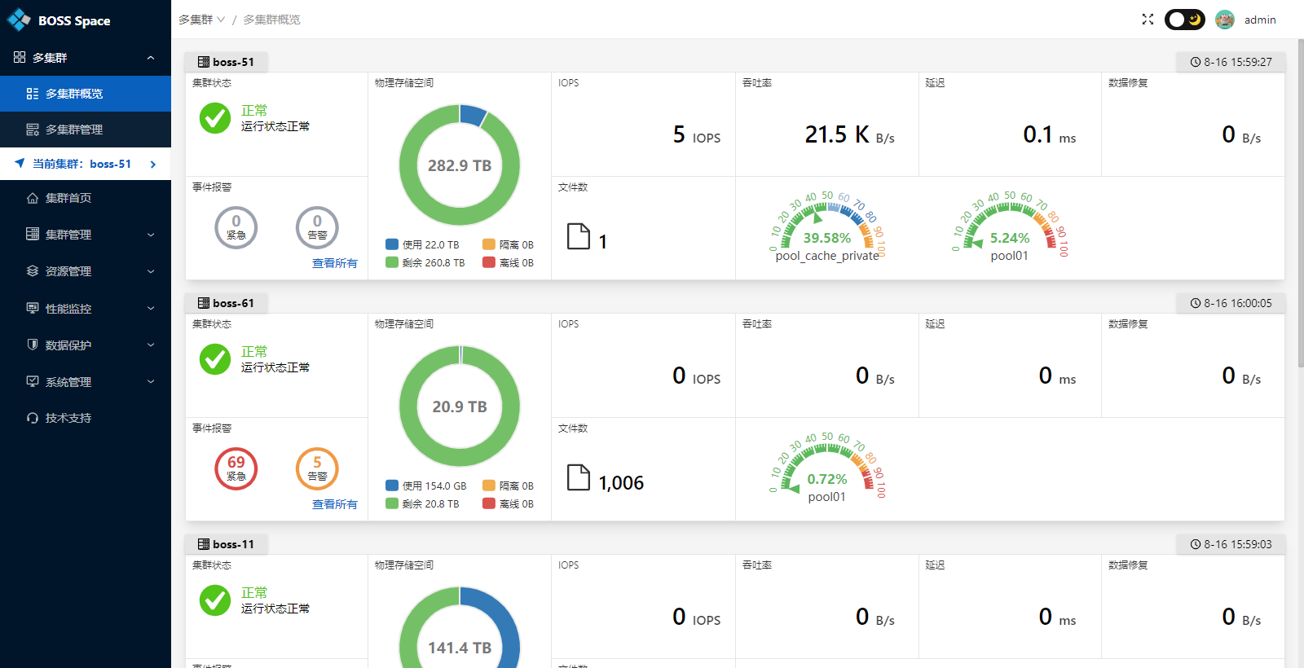The image size is (1304, 668).
Task: Toggle 使用 legend swatch in boss-51 chart
Action: [392, 244]
